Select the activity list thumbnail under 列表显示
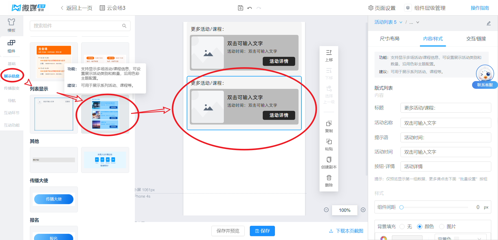This screenshot has width=498, height=240. pyautogui.click(x=105, y=114)
